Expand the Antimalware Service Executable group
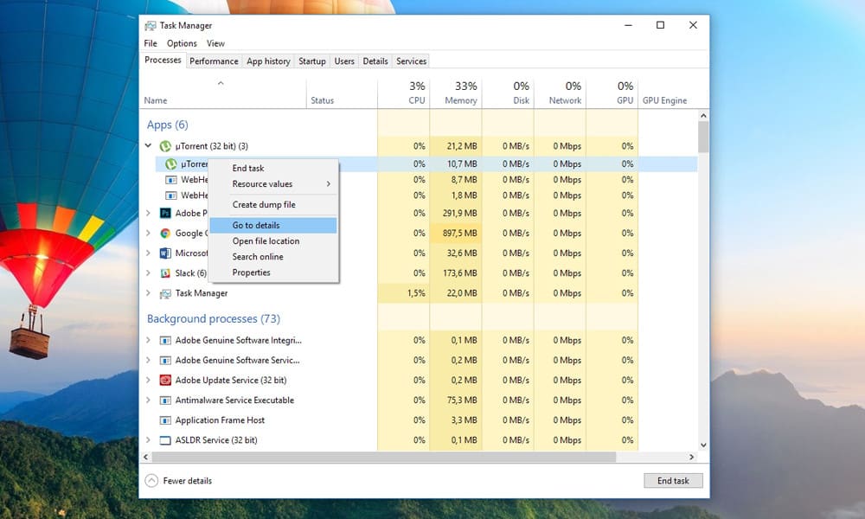865x519 pixels. click(x=148, y=400)
